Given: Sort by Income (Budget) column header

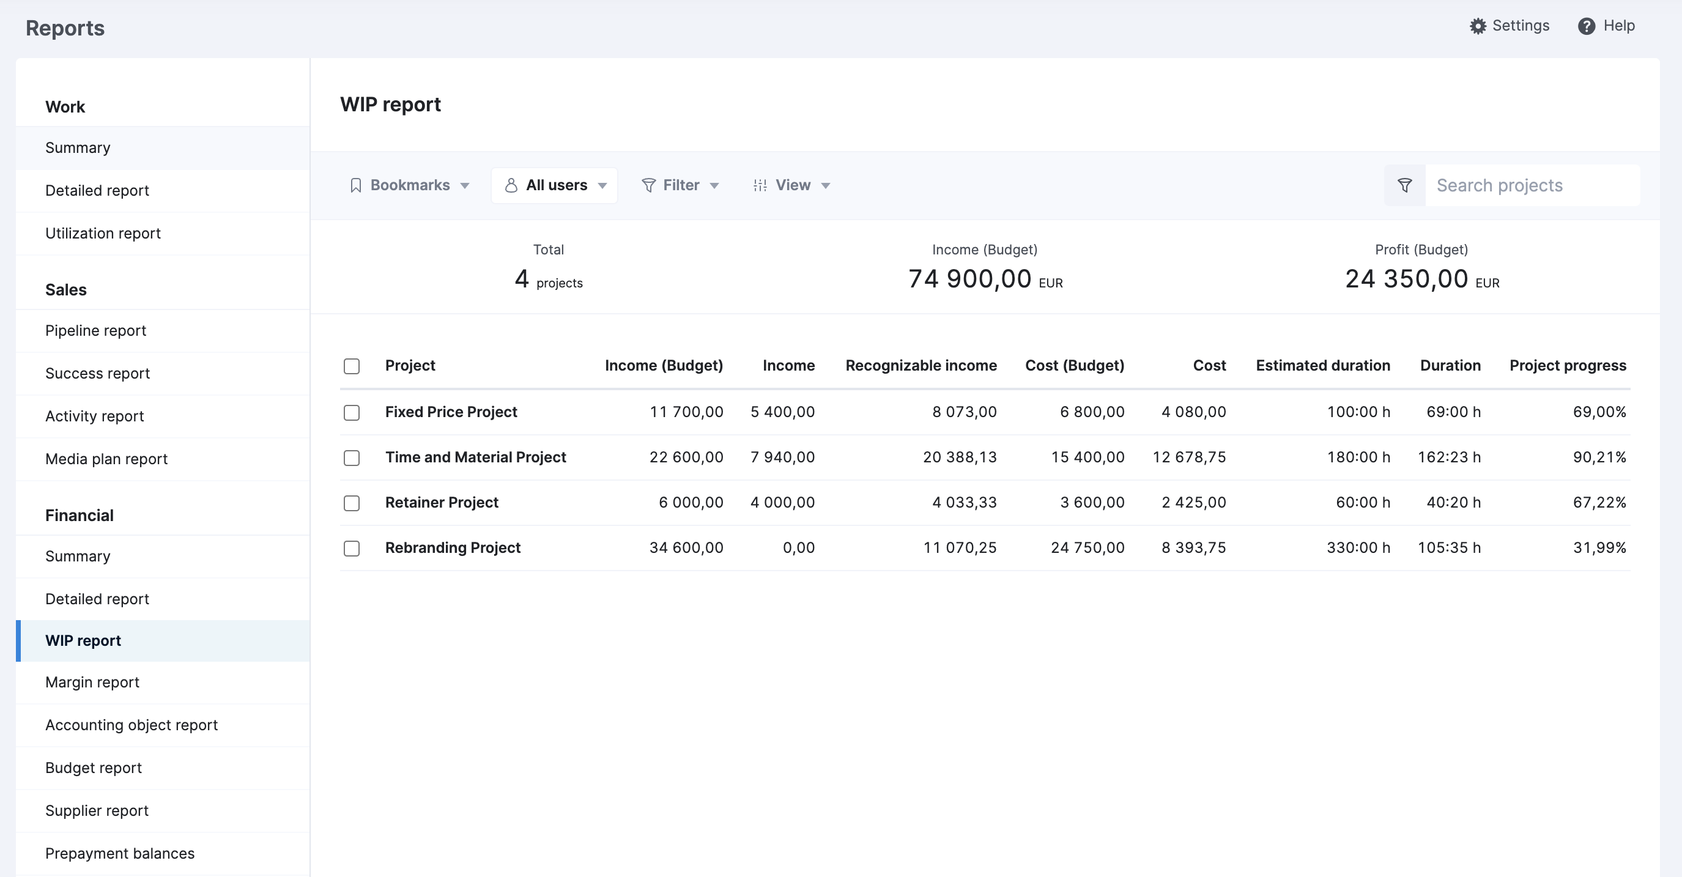Looking at the screenshot, I should (x=664, y=366).
